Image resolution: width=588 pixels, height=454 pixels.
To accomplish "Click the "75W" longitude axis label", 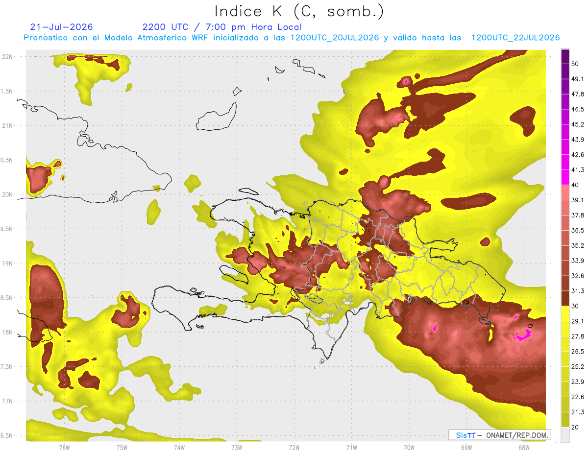I will (x=122, y=447).
